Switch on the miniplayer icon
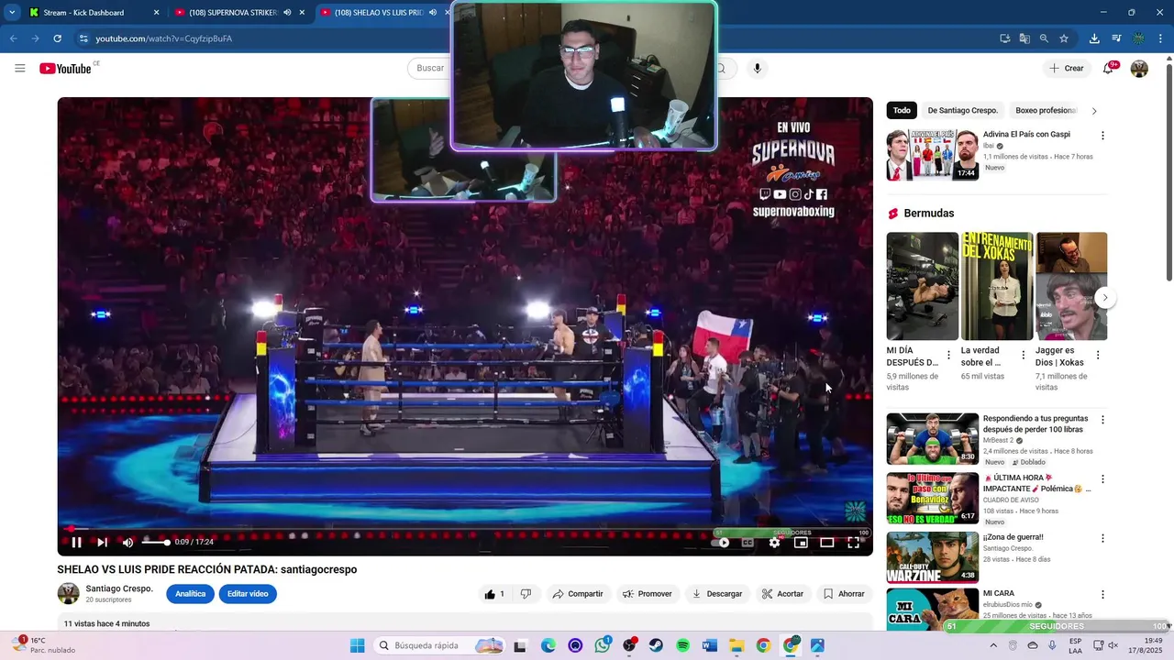This screenshot has width=1174, height=660. (x=801, y=543)
